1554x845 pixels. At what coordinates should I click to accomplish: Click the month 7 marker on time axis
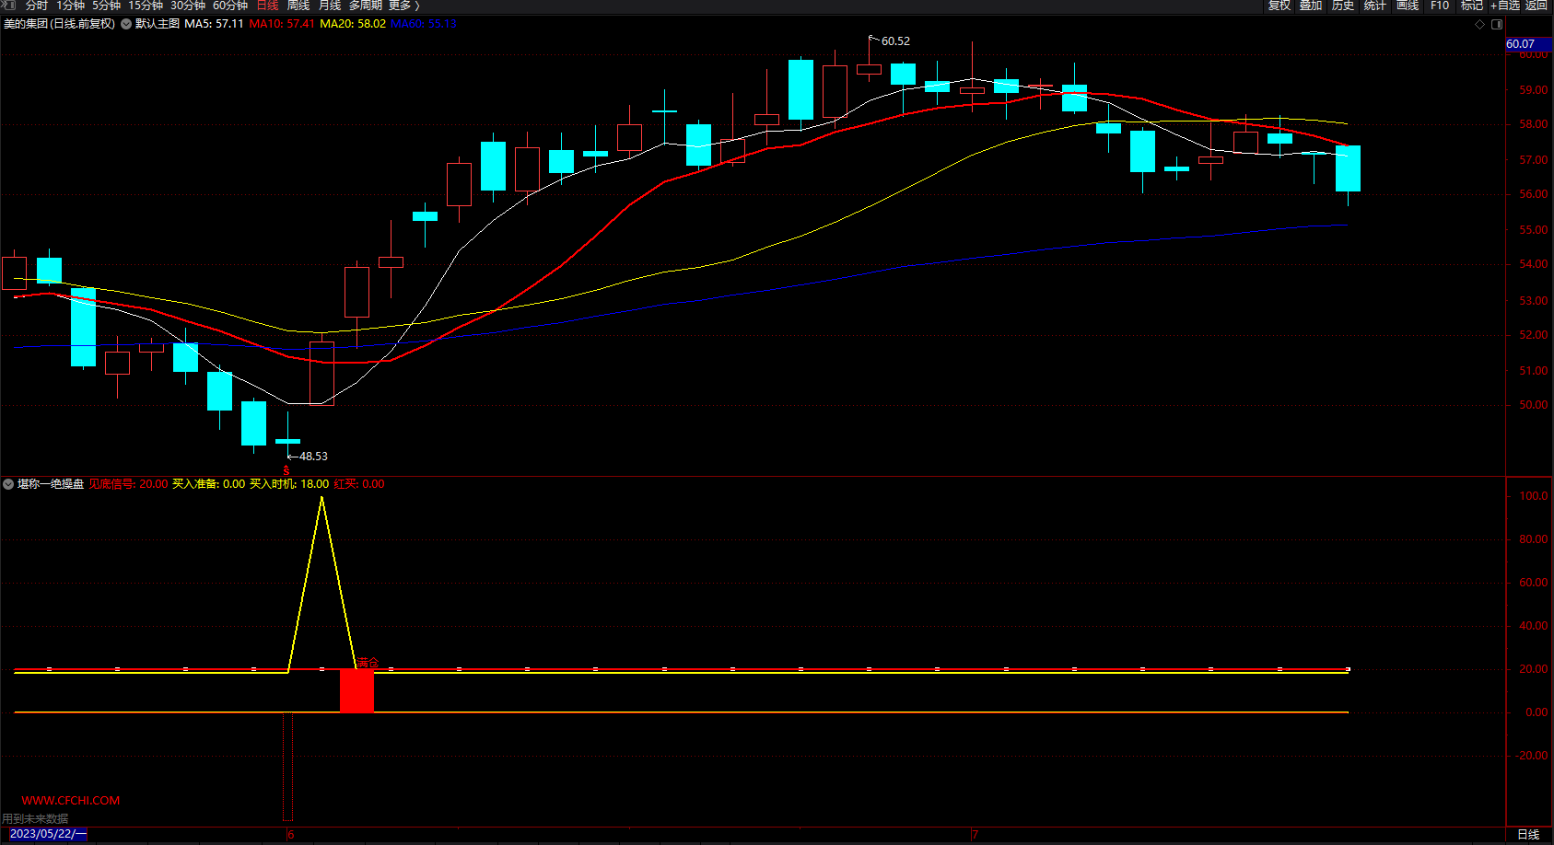[x=975, y=835]
